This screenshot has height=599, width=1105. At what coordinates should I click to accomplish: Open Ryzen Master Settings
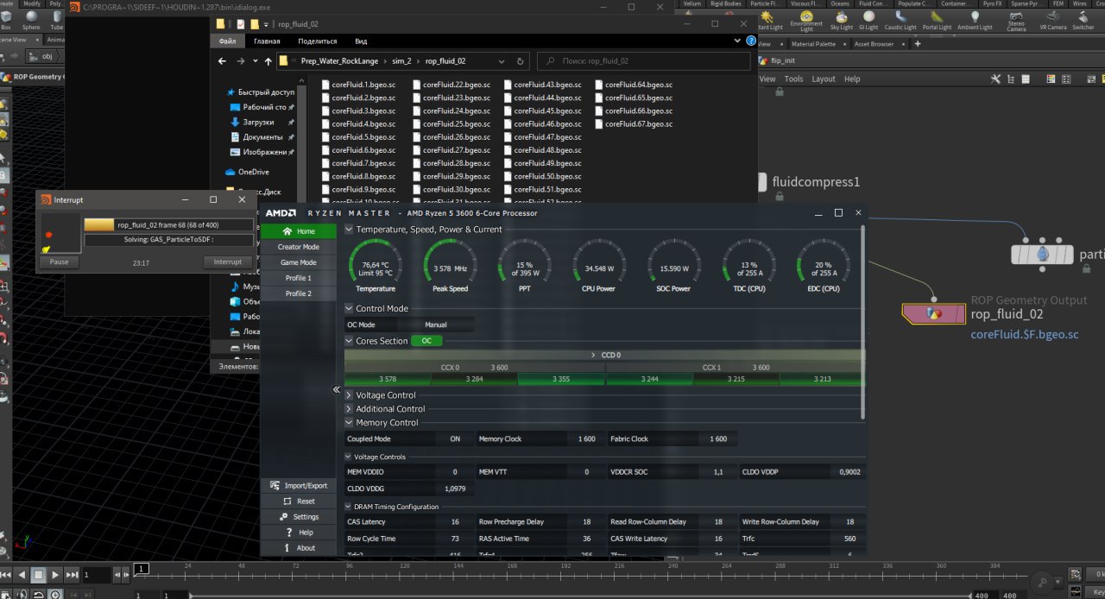(x=300, y=517)
